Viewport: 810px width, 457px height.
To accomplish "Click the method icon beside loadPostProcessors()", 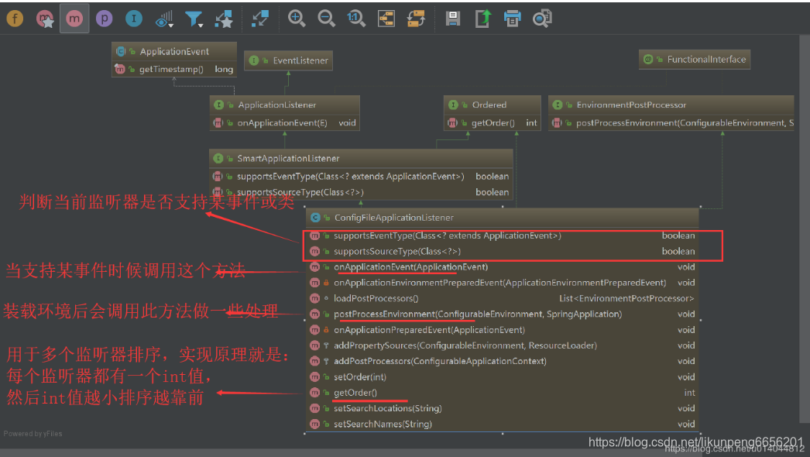I will coord(314,298).
